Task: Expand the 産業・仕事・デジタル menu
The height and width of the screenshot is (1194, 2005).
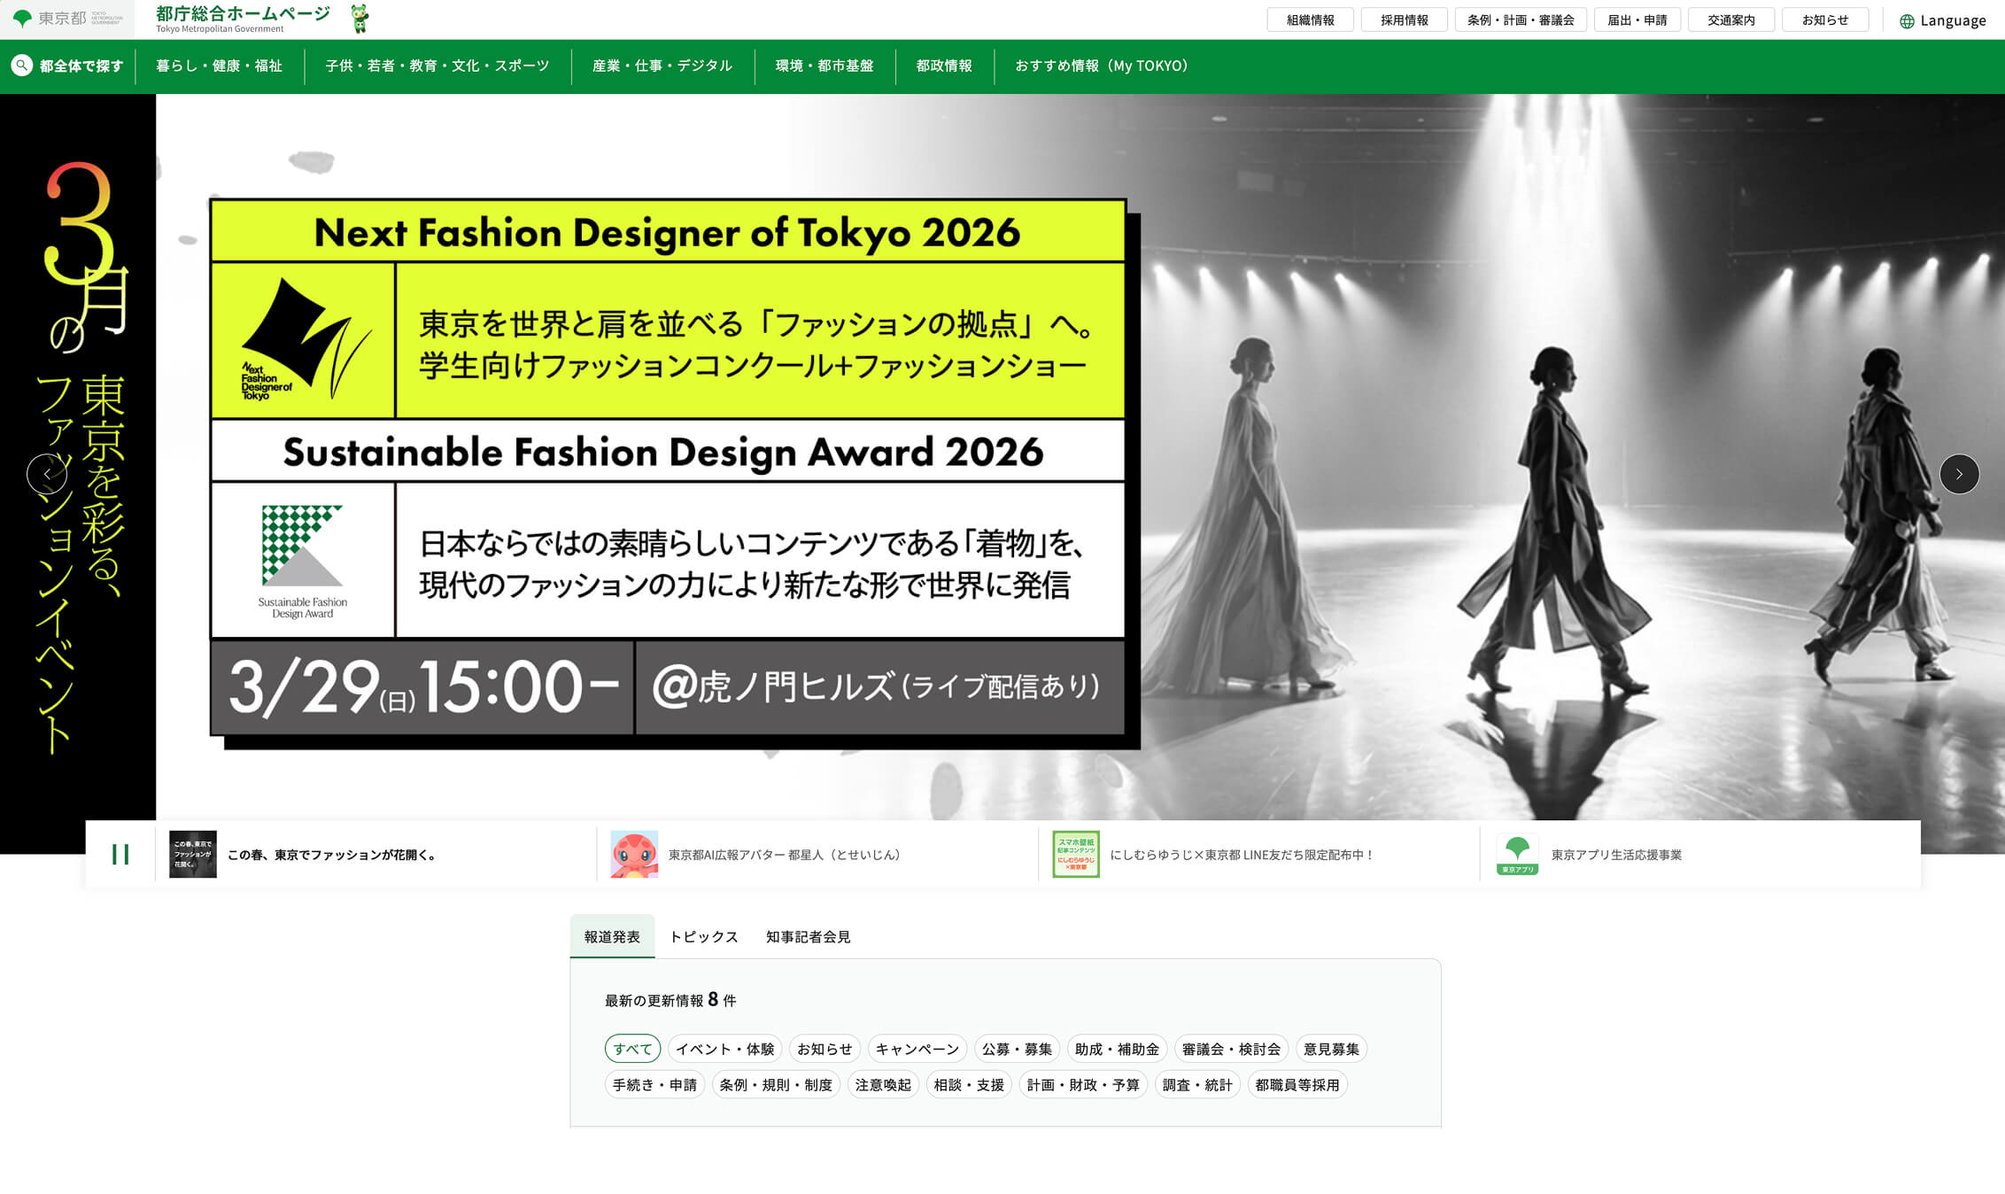Action: pyautogui.click(x=662, y=66)
